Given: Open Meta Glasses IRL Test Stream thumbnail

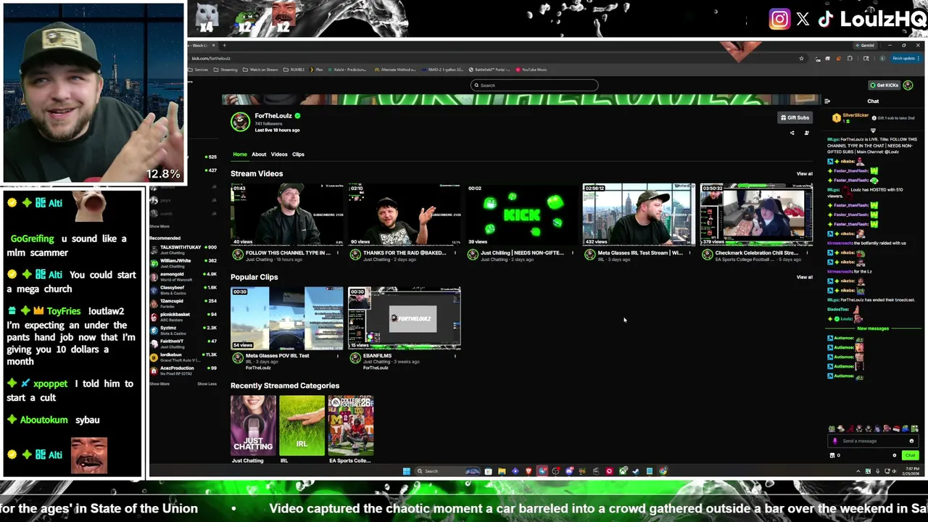Looking at the screenshot, I should 639,215.
